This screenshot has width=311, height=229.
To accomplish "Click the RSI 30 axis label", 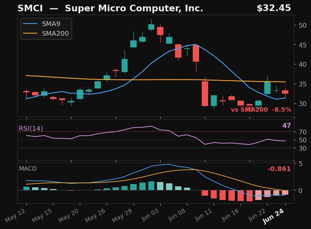I will click(302, 148).
